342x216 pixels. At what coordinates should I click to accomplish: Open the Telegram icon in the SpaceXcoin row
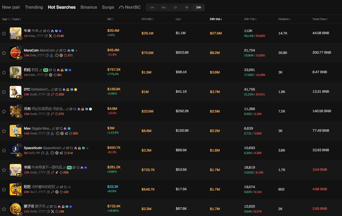pos(61,153)
